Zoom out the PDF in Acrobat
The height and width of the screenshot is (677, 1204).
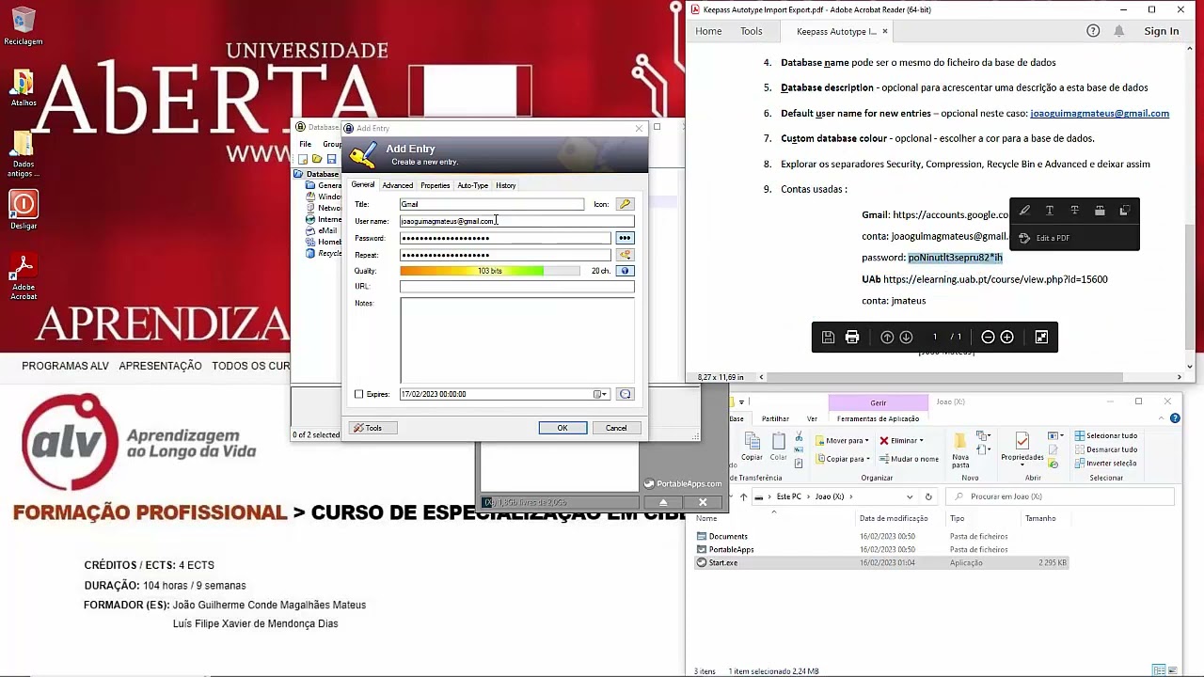point(988,338)
